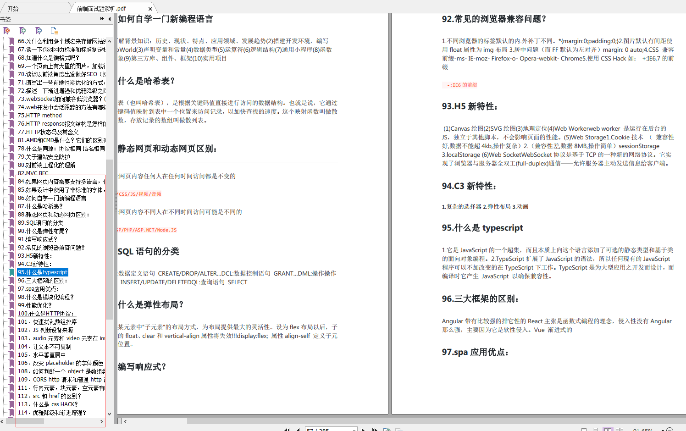Open bookmark 101、快速扰乱数组排序
The image size is (686, 431).
click(47, 322)
